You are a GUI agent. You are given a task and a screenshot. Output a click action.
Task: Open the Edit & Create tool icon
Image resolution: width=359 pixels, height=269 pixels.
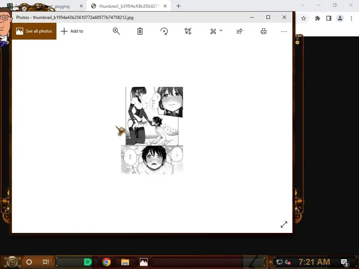pos(213,31)
